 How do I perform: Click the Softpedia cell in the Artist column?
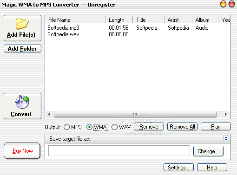178,28
